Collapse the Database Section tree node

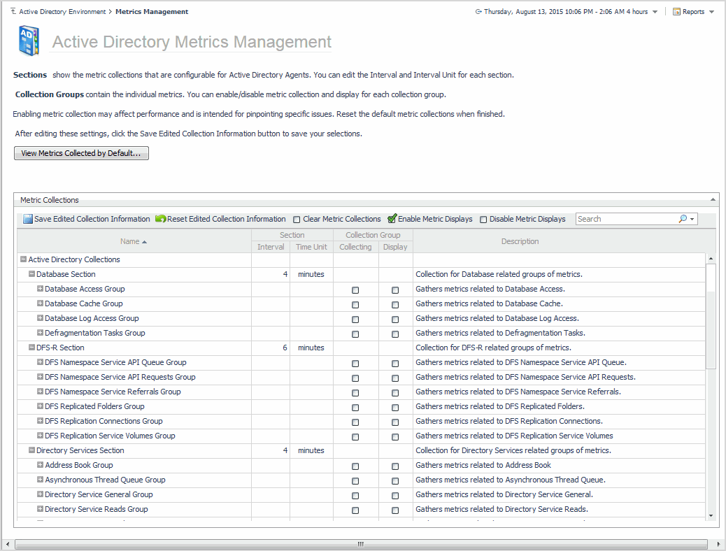point(31,274)
